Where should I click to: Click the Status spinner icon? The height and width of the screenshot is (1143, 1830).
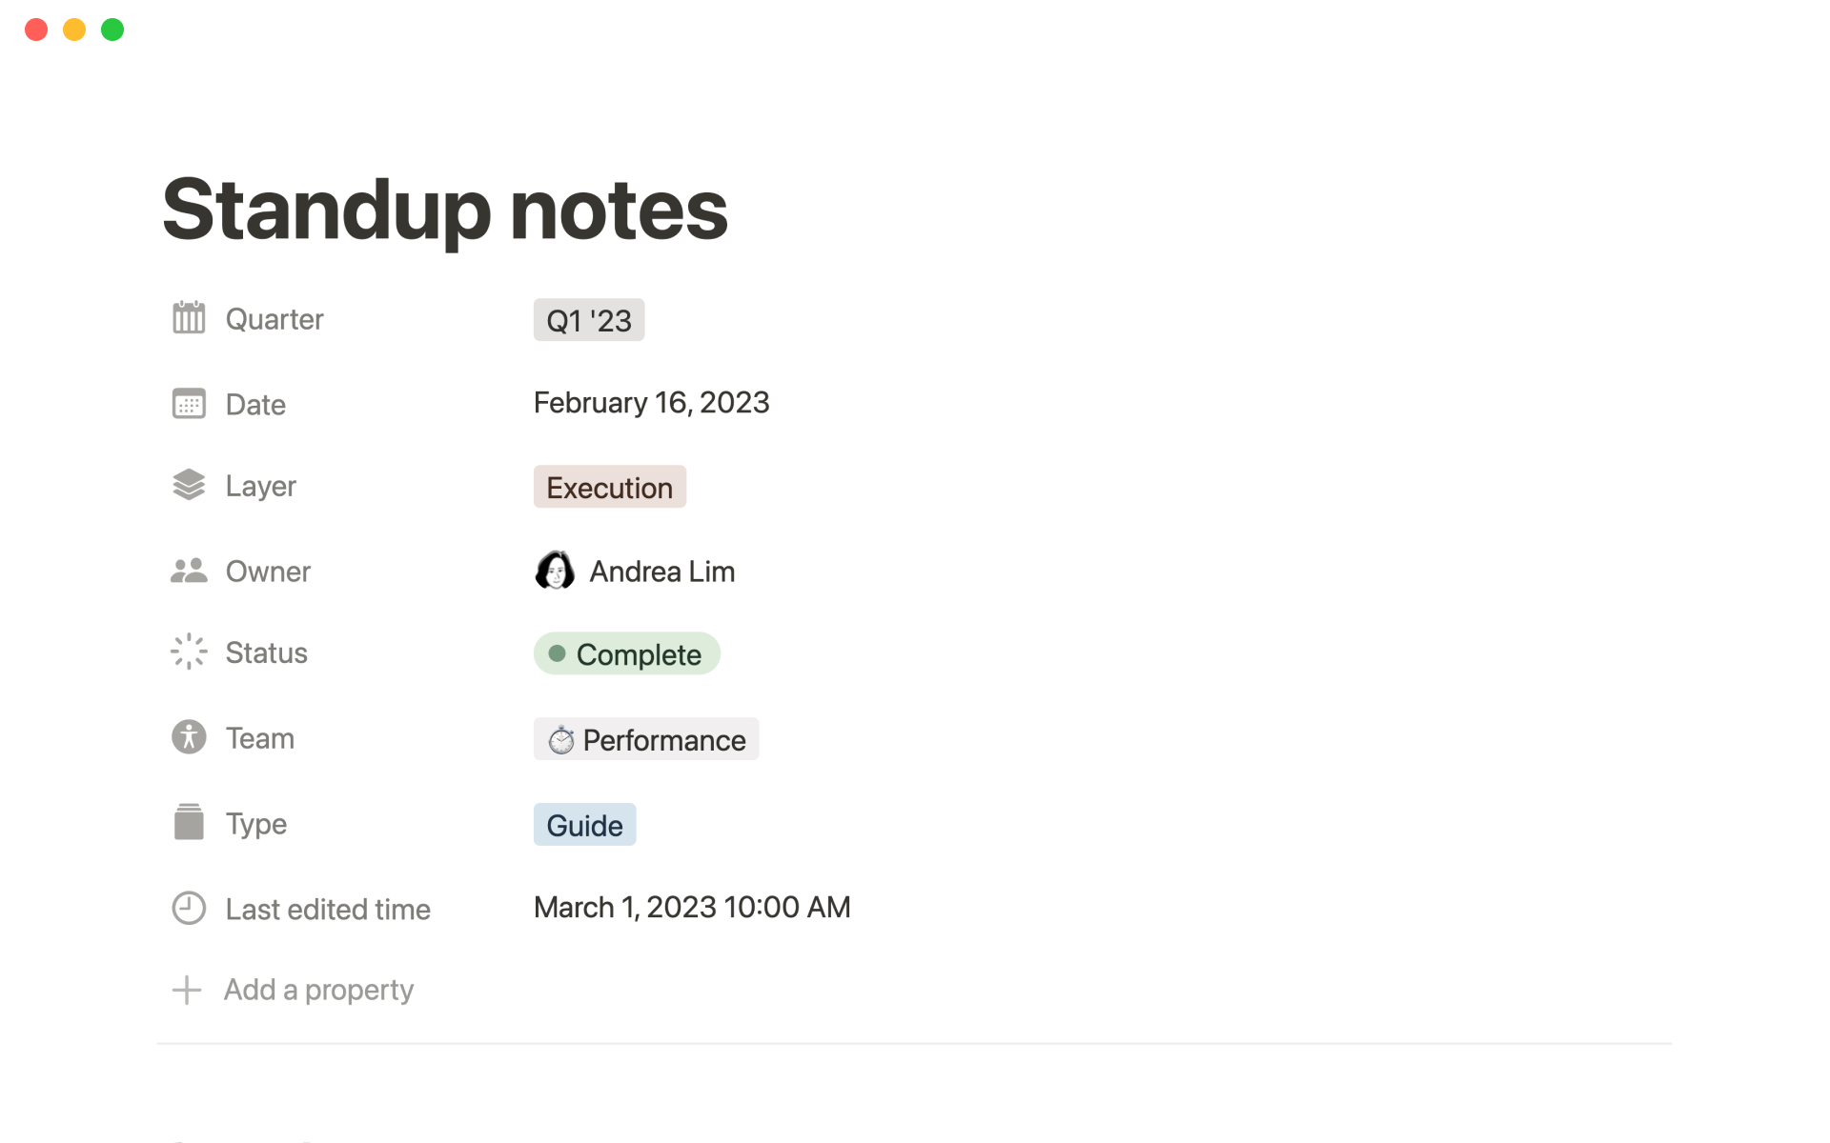pyautogui.click(x=189, y=652)
